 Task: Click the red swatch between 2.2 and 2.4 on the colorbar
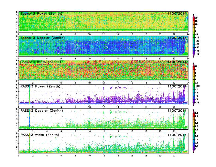[194, 115]
